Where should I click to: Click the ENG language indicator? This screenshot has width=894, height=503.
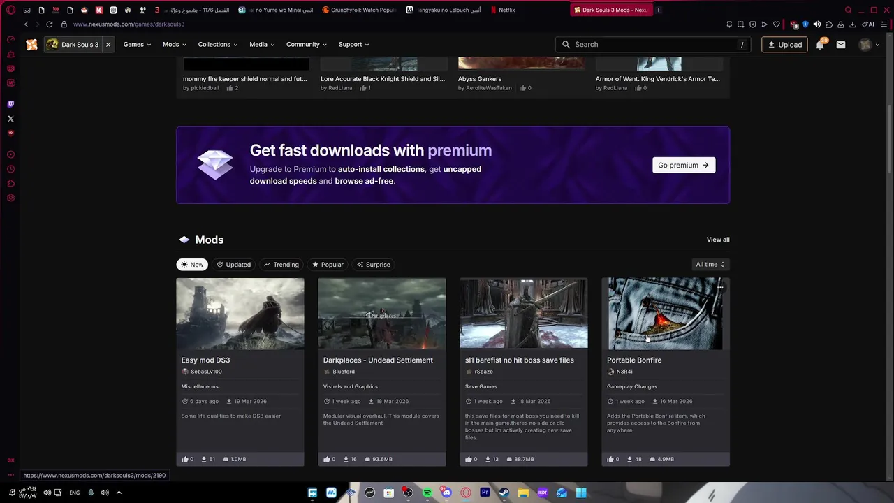[74, 493]
